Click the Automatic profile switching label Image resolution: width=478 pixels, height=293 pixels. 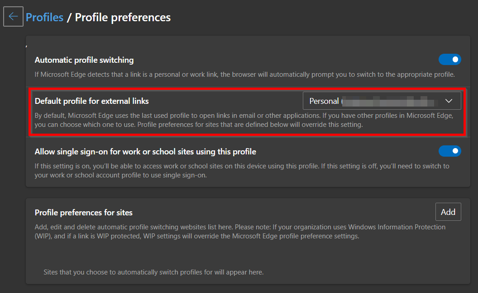click(x=84, y=60)
